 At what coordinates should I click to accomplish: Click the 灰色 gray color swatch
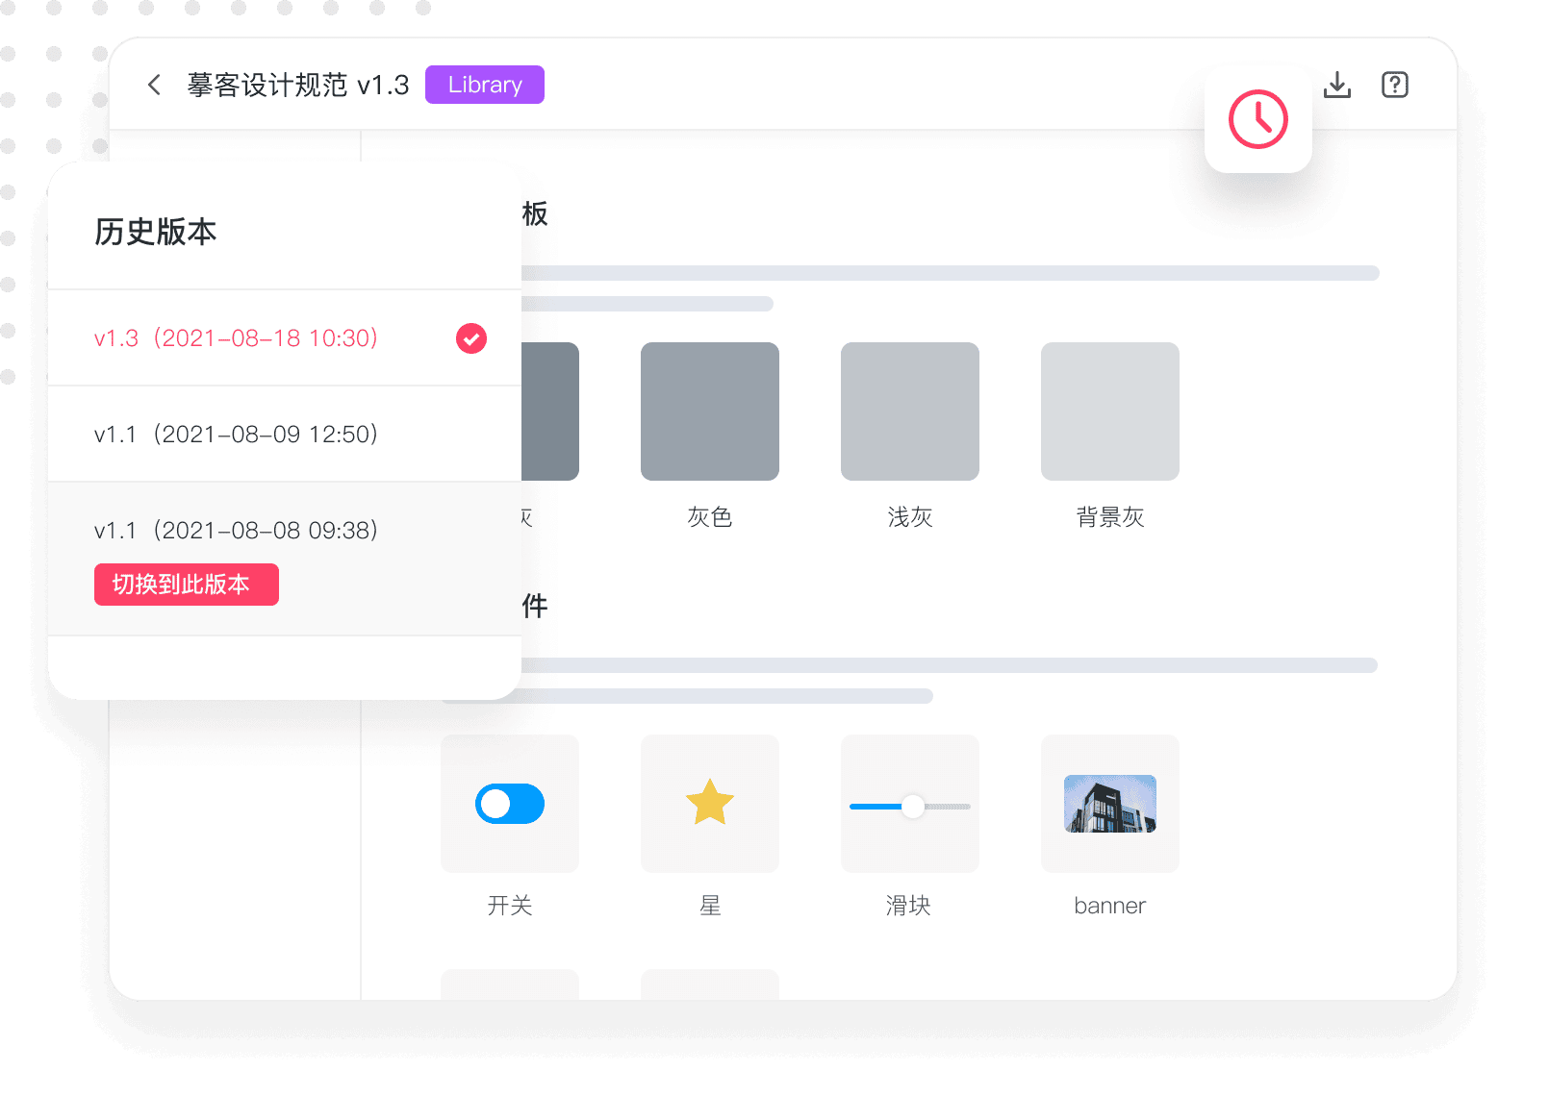tap(710, 411)
